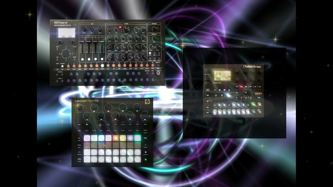
Task: Click the Shift button on the Roland
Action: 57,49
